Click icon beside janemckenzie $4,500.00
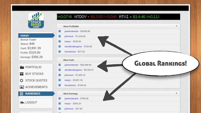Screen dimensions: 201x113 click(x=59, y=31)
